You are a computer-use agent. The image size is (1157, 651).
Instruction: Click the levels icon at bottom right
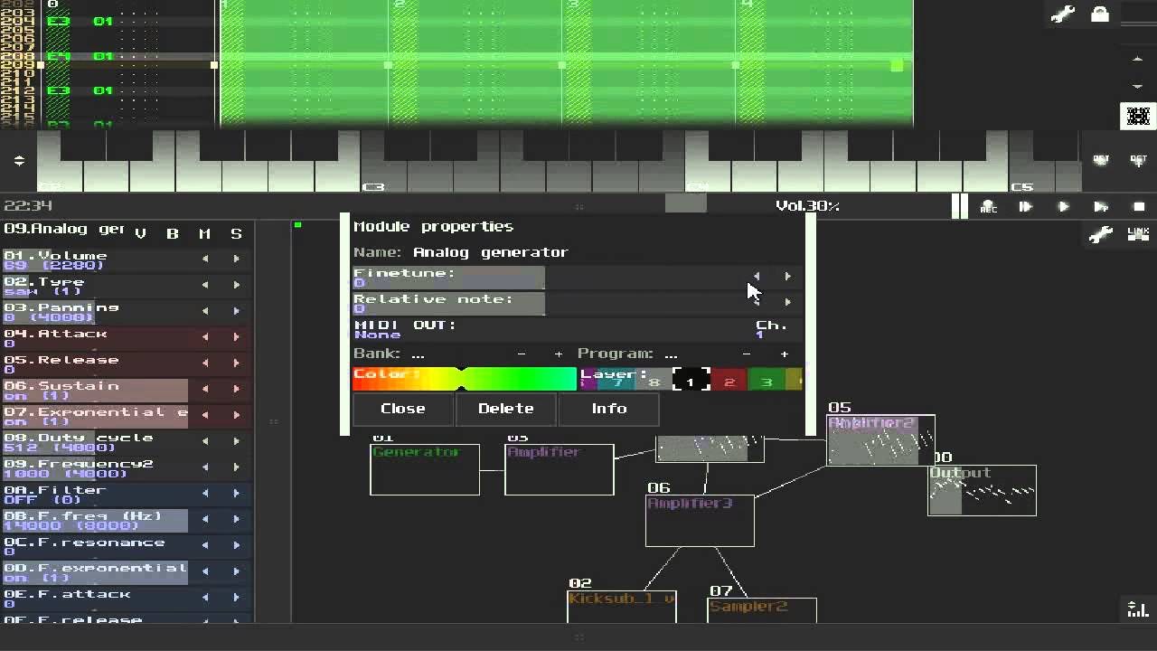coord(1138,609)
